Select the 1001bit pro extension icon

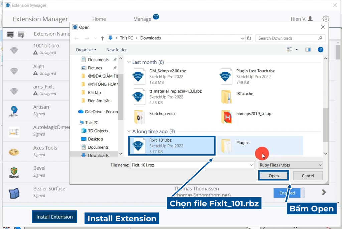coord(14,50)
